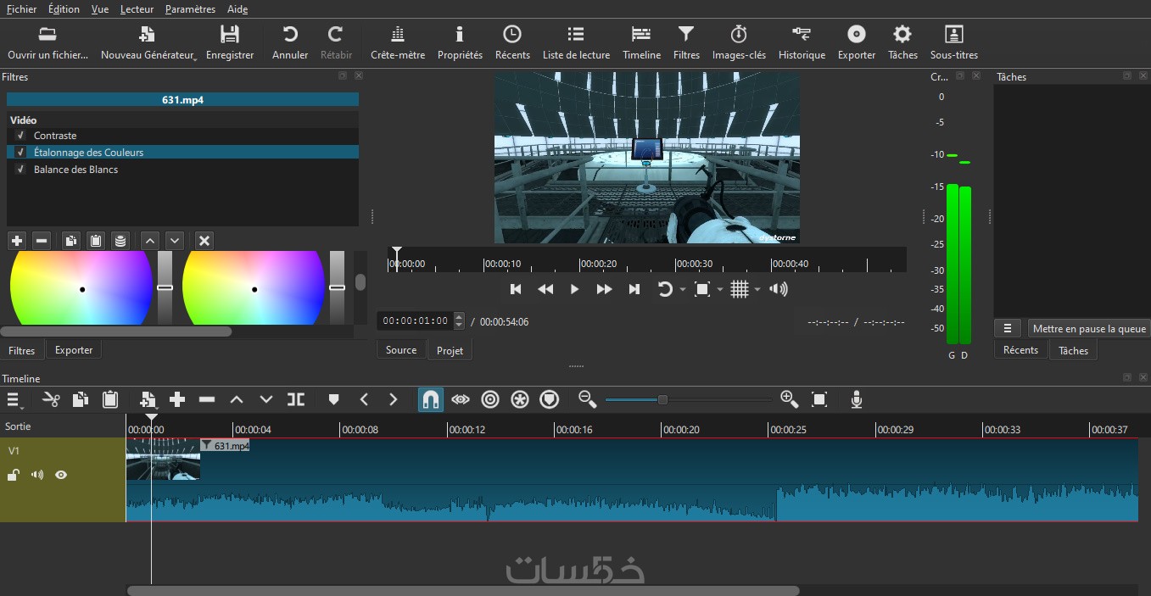Screen dimensions: 1151x596
Task: Uncheck the Contraste filter checkbox
Action: pos(21,136)
